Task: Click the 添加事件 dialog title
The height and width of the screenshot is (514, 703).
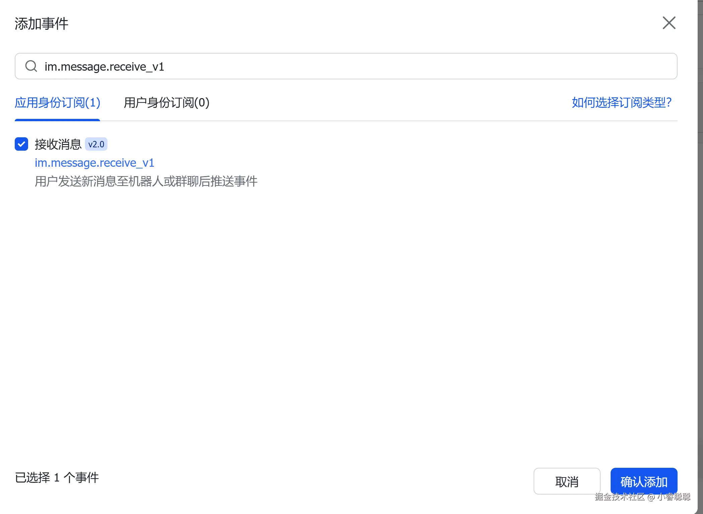Action: tap(42, 24)
